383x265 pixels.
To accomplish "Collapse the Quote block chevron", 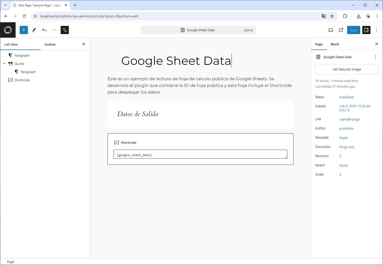I will point(4,64).
